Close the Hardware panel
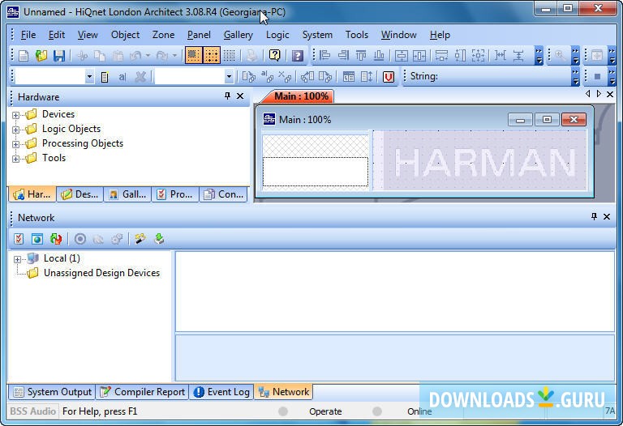Viewport: 623px width, 426px height. (x=240, y=96)
